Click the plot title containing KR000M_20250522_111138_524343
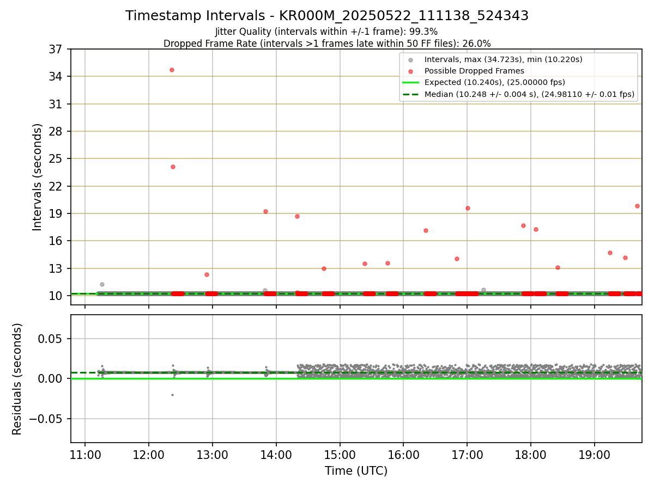Image resolution: width=654 pixels, height=490 pixels. pyautogui.click(x=327, y=16)
